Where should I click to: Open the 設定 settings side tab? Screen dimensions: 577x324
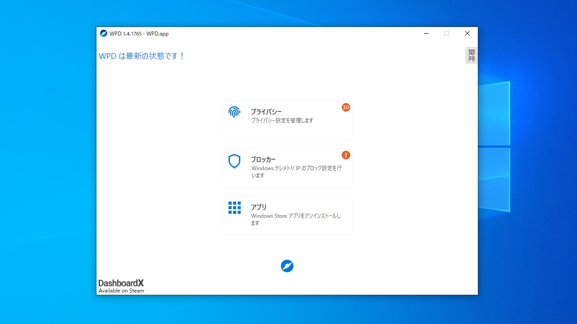pyautogui.click(x=471, y=55)
